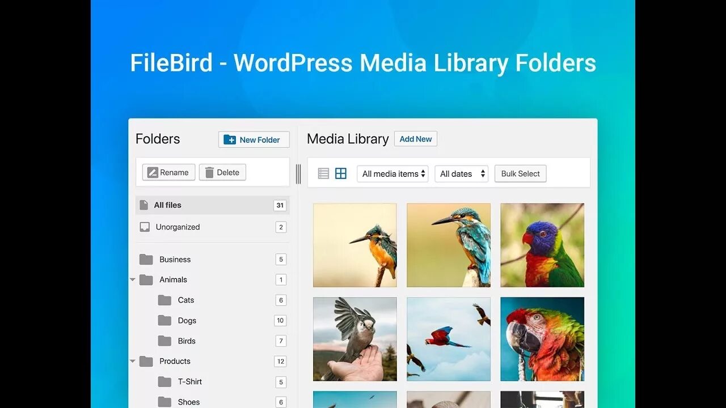This screenshot has height=408, width=726.
Task: Click the Dogs count badge 10
Action: tap(280, 321)
